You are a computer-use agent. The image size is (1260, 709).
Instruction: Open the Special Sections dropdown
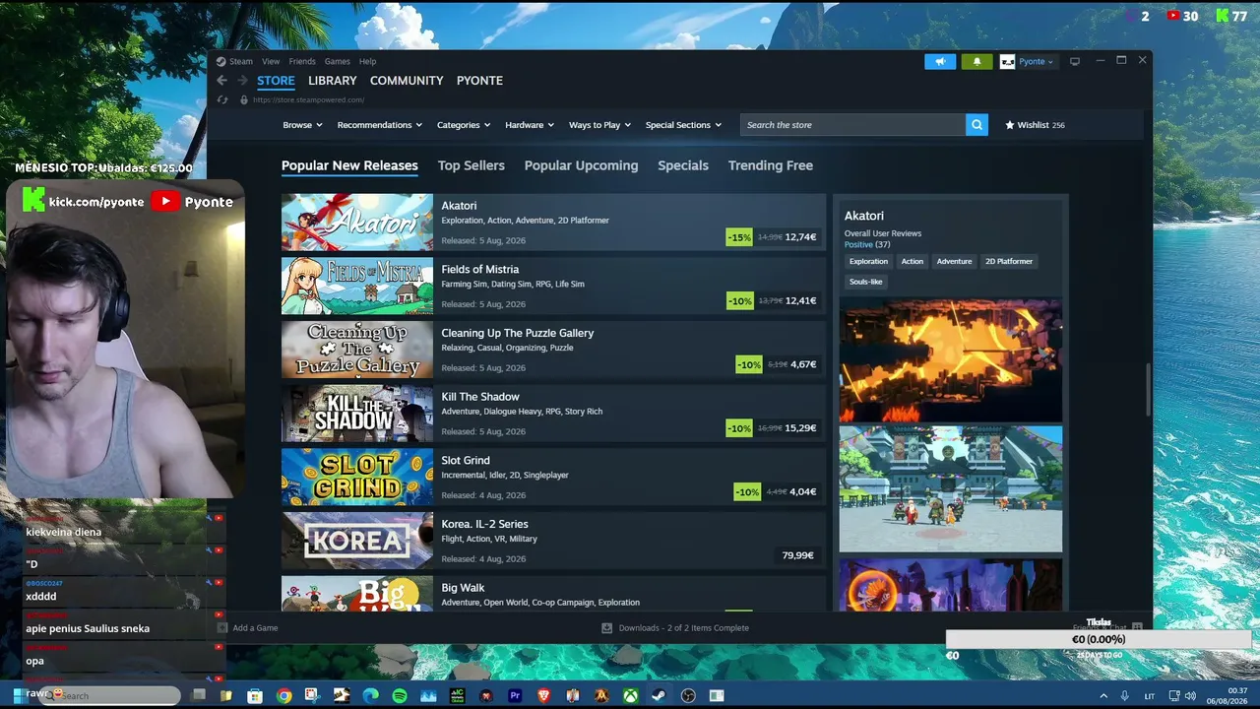tap(683, 125)
